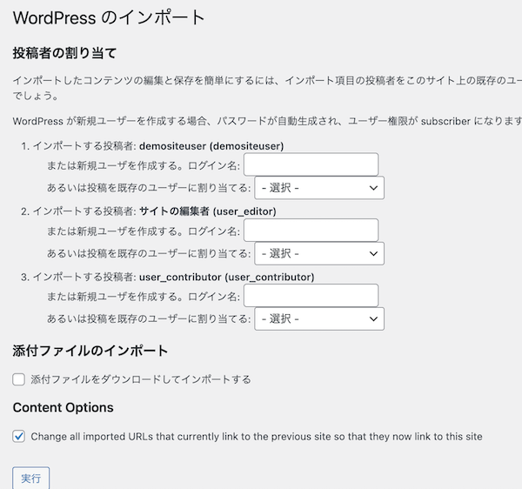Click the Content Options heading
Viewport: 522px width, 489px height.
tap(63, 407)
